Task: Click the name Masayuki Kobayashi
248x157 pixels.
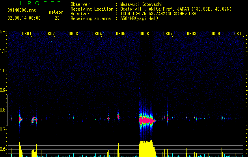Action: pyautogui.click(x=142, y=4)
